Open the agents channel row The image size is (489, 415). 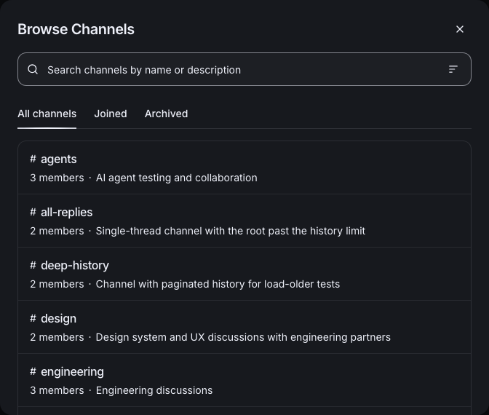click(244, 167)
